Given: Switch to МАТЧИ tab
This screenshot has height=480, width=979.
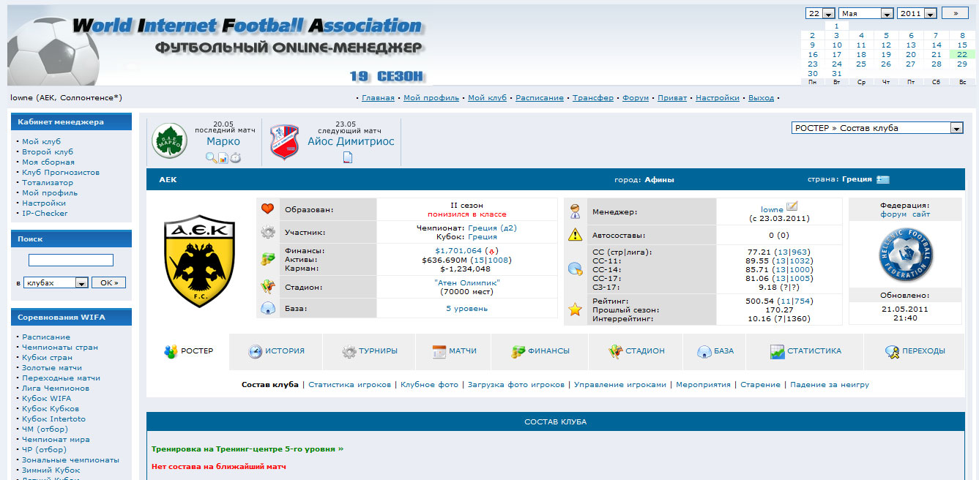Looking at the screenshot, I should coord(454,351).
